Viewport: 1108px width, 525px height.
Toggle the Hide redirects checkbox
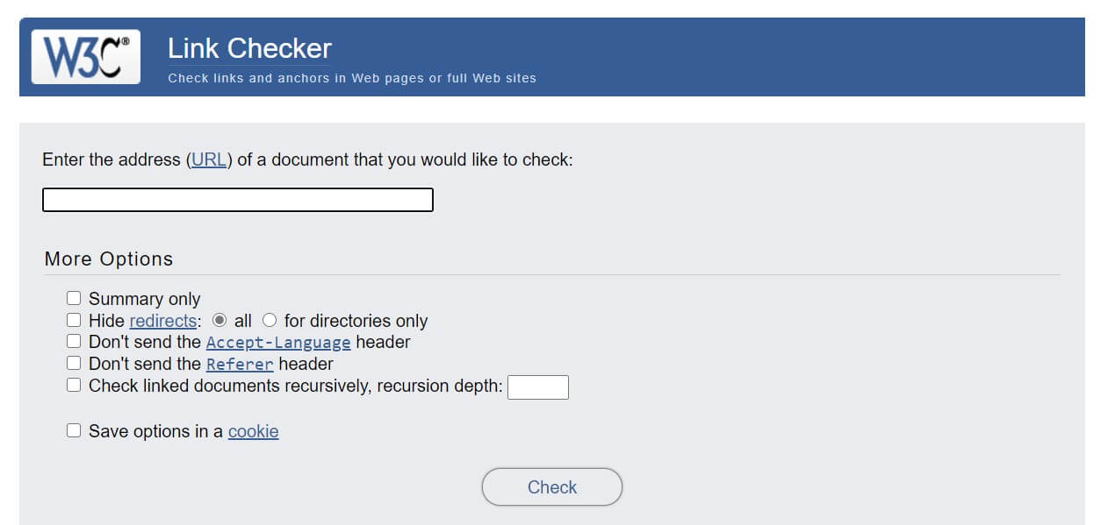[74, 320]
